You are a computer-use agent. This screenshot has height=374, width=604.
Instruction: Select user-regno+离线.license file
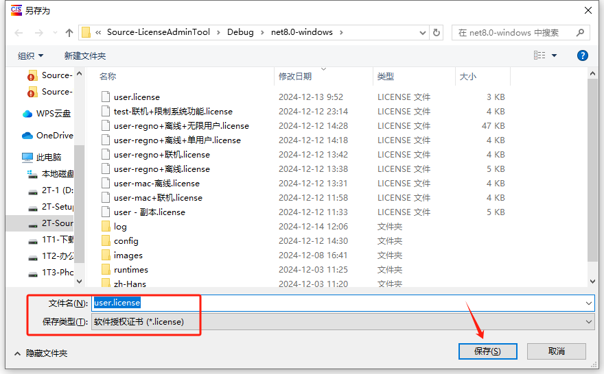click(x=162, y=169)
